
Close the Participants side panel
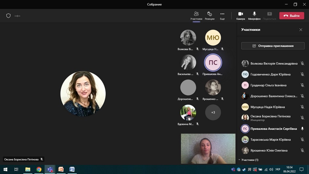coord(301,30)
